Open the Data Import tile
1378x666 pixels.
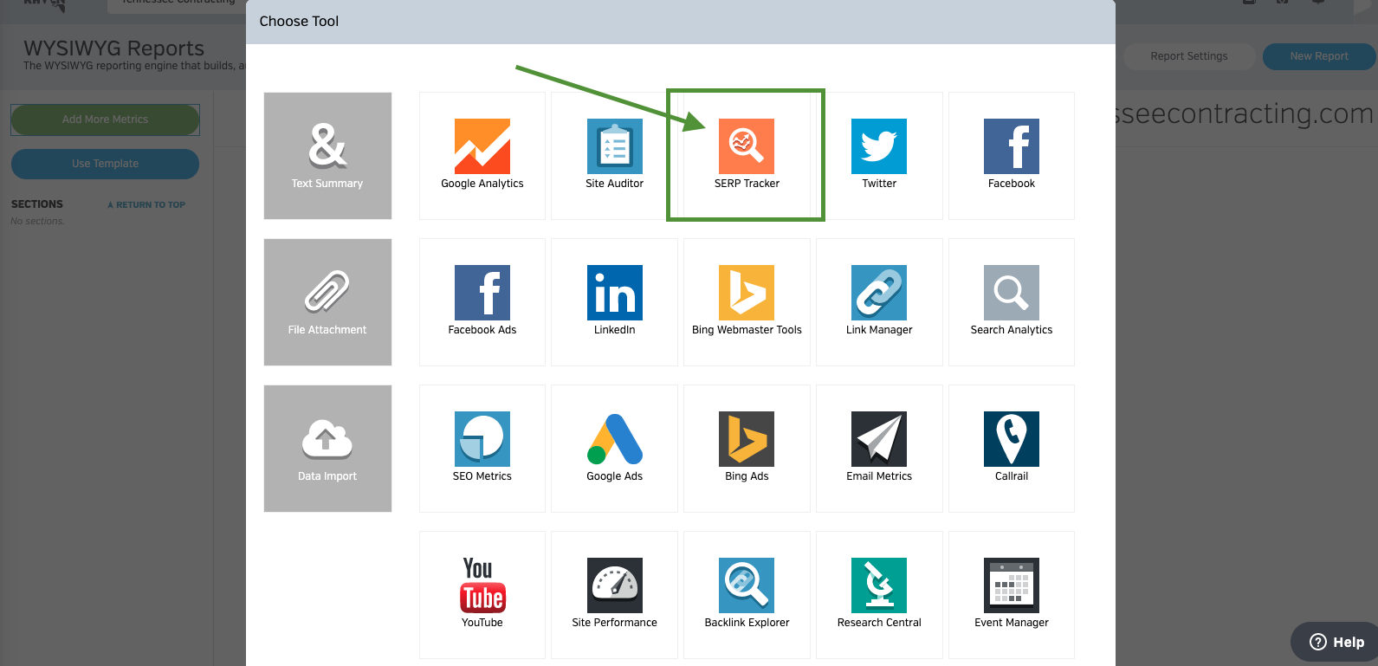point(327,449)
